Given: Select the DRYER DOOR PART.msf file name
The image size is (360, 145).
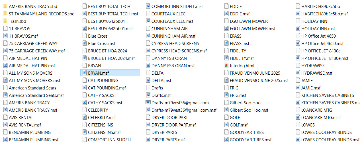Looking at the screenshot, I should 174,125.
